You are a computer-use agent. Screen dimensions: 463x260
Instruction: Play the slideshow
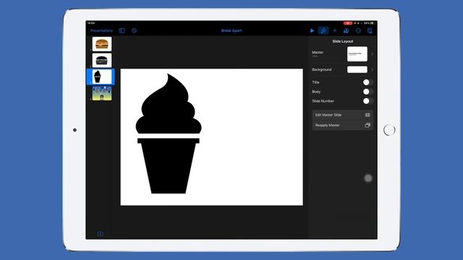[312, 30]
